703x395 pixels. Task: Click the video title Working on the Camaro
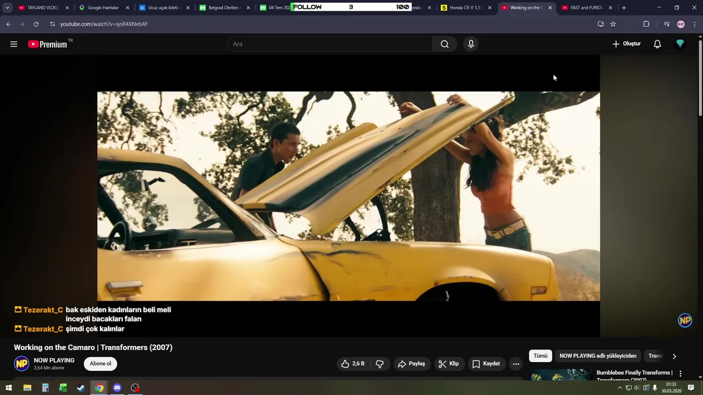coord(93,347)
